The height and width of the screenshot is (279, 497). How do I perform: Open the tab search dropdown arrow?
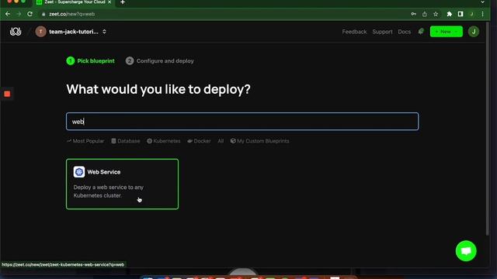click(482, 2)
